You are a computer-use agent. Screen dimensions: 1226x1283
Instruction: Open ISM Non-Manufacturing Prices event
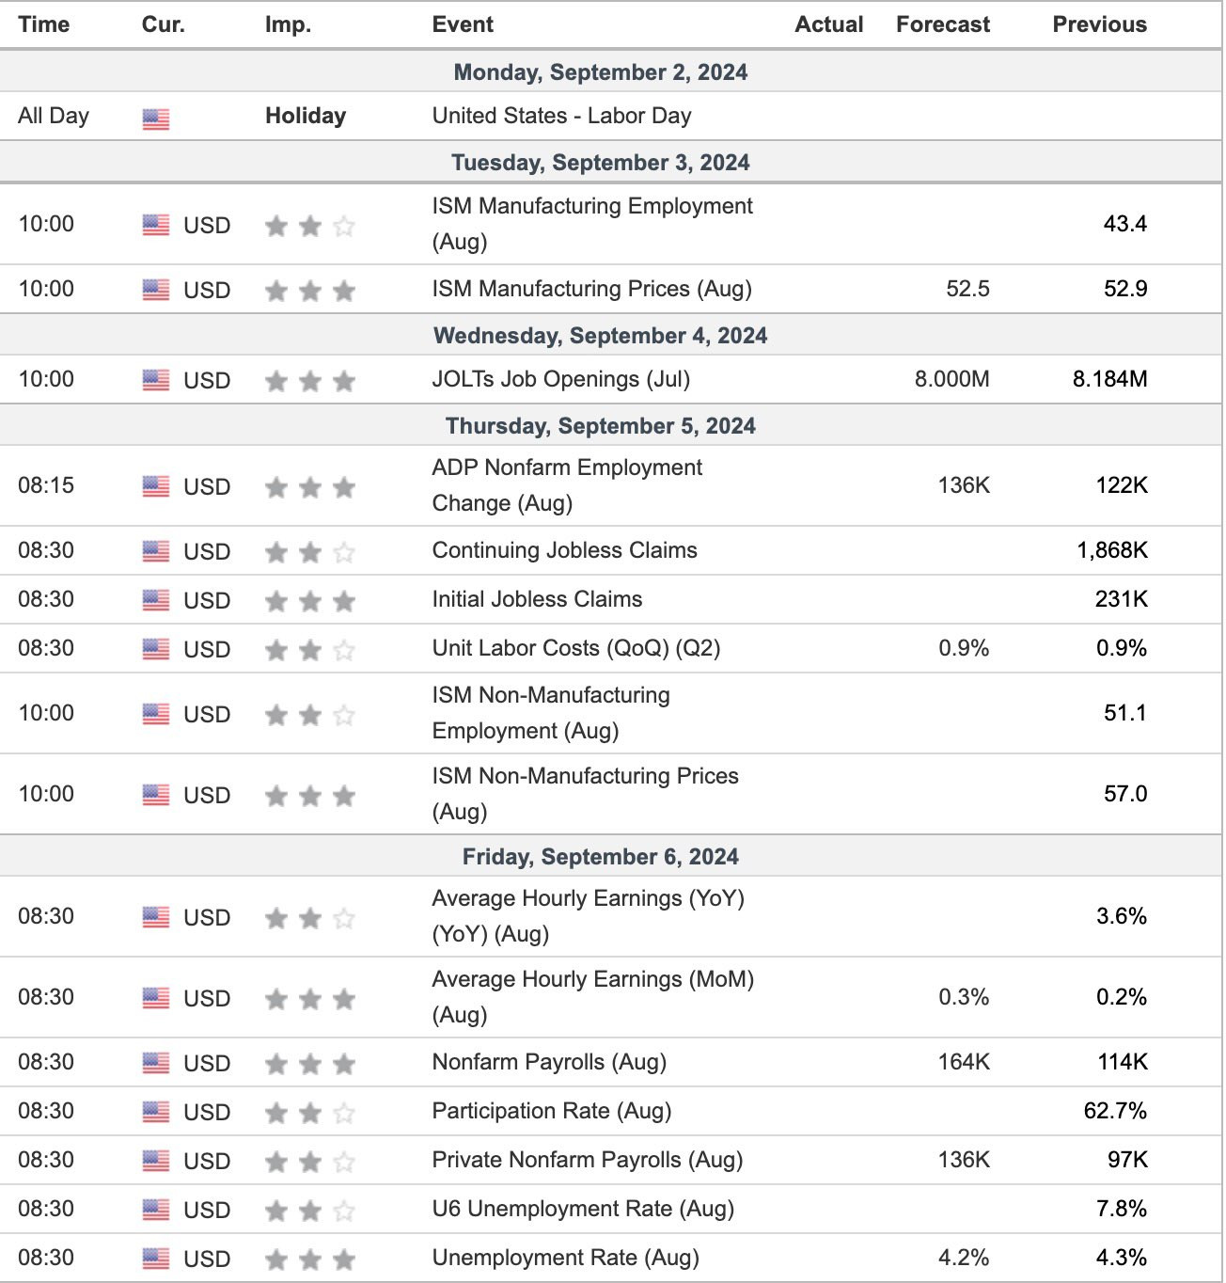(x=586, y=794)
